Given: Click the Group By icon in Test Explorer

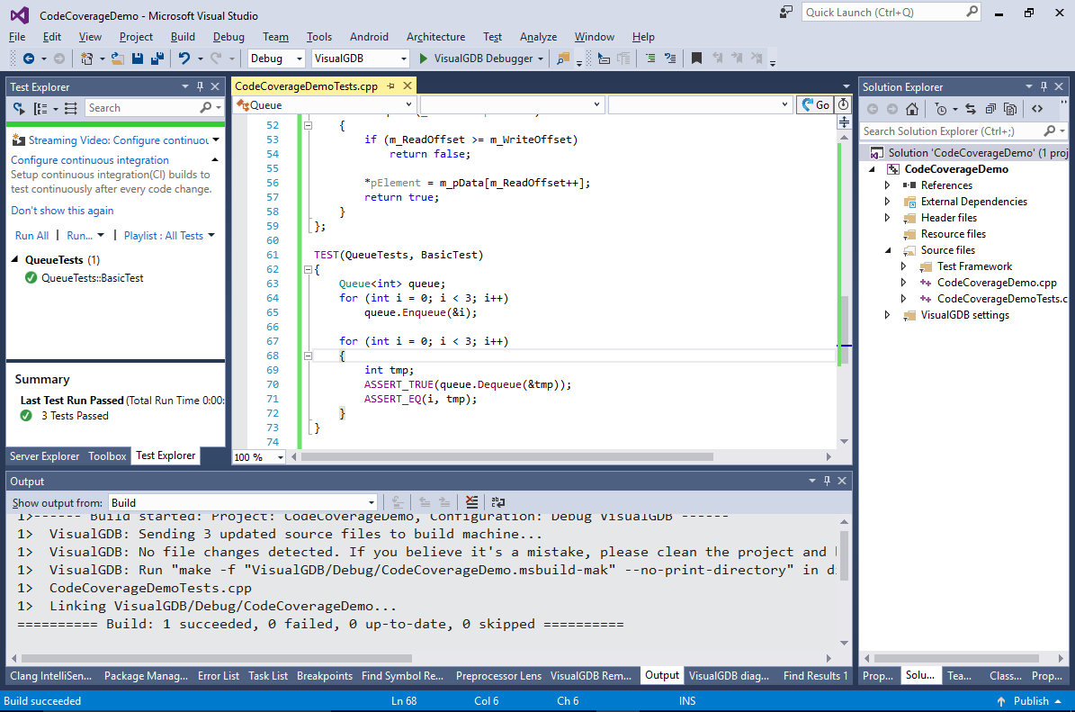Looking at the screenshot, I should (x=41, y=108).
